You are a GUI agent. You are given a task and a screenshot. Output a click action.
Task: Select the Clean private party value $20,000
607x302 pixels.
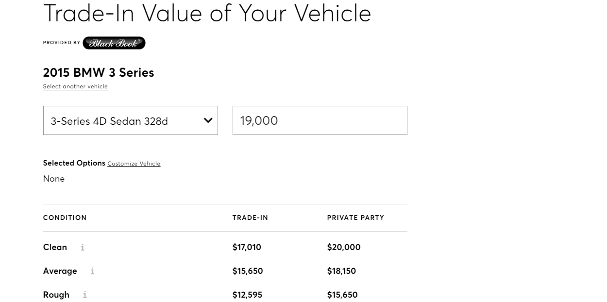pyautogui.click(x=344, y=247)
